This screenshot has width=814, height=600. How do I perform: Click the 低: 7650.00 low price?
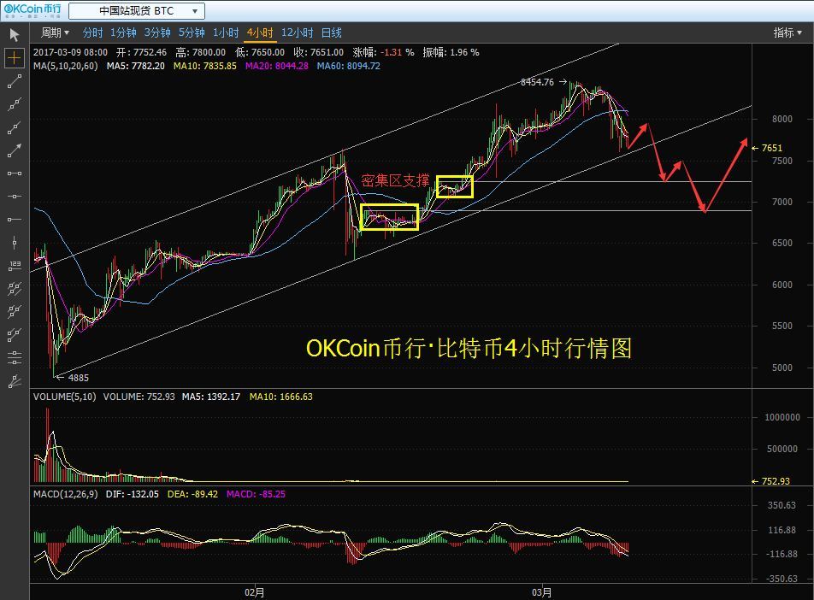[x=260, y=52]
